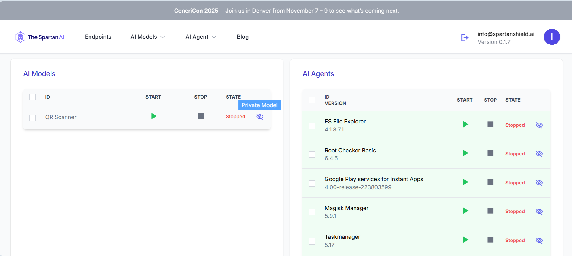Viewport: 572px width, 256px height.
Task: Start the QR Scanner model
Action: point(154,116)
